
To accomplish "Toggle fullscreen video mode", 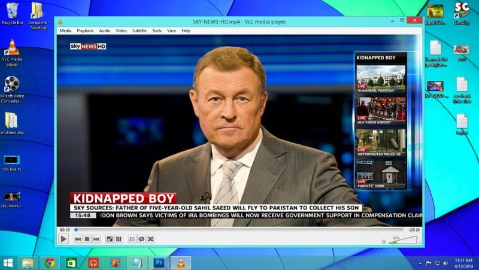I will pos(110,239).
